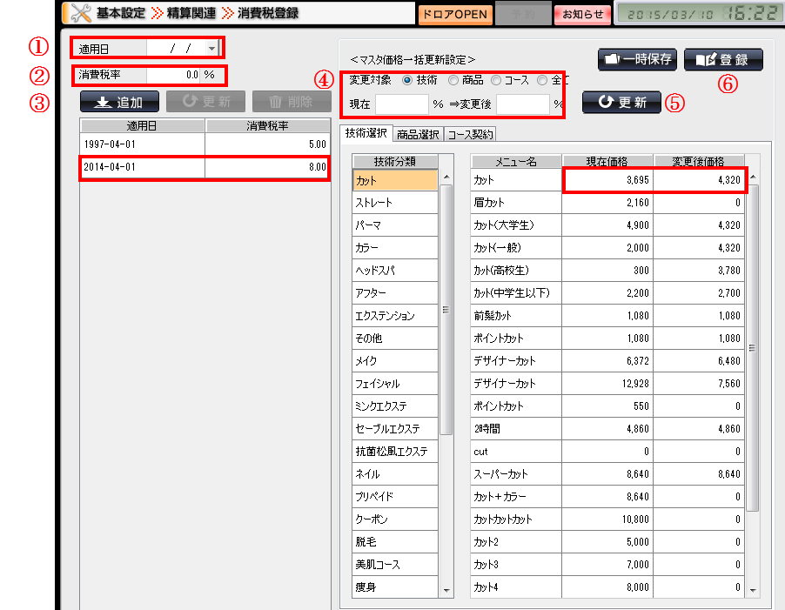This screenshot has height=610, width=785.
Task: Select the 商品 radio button
Action: pos(453,80)
